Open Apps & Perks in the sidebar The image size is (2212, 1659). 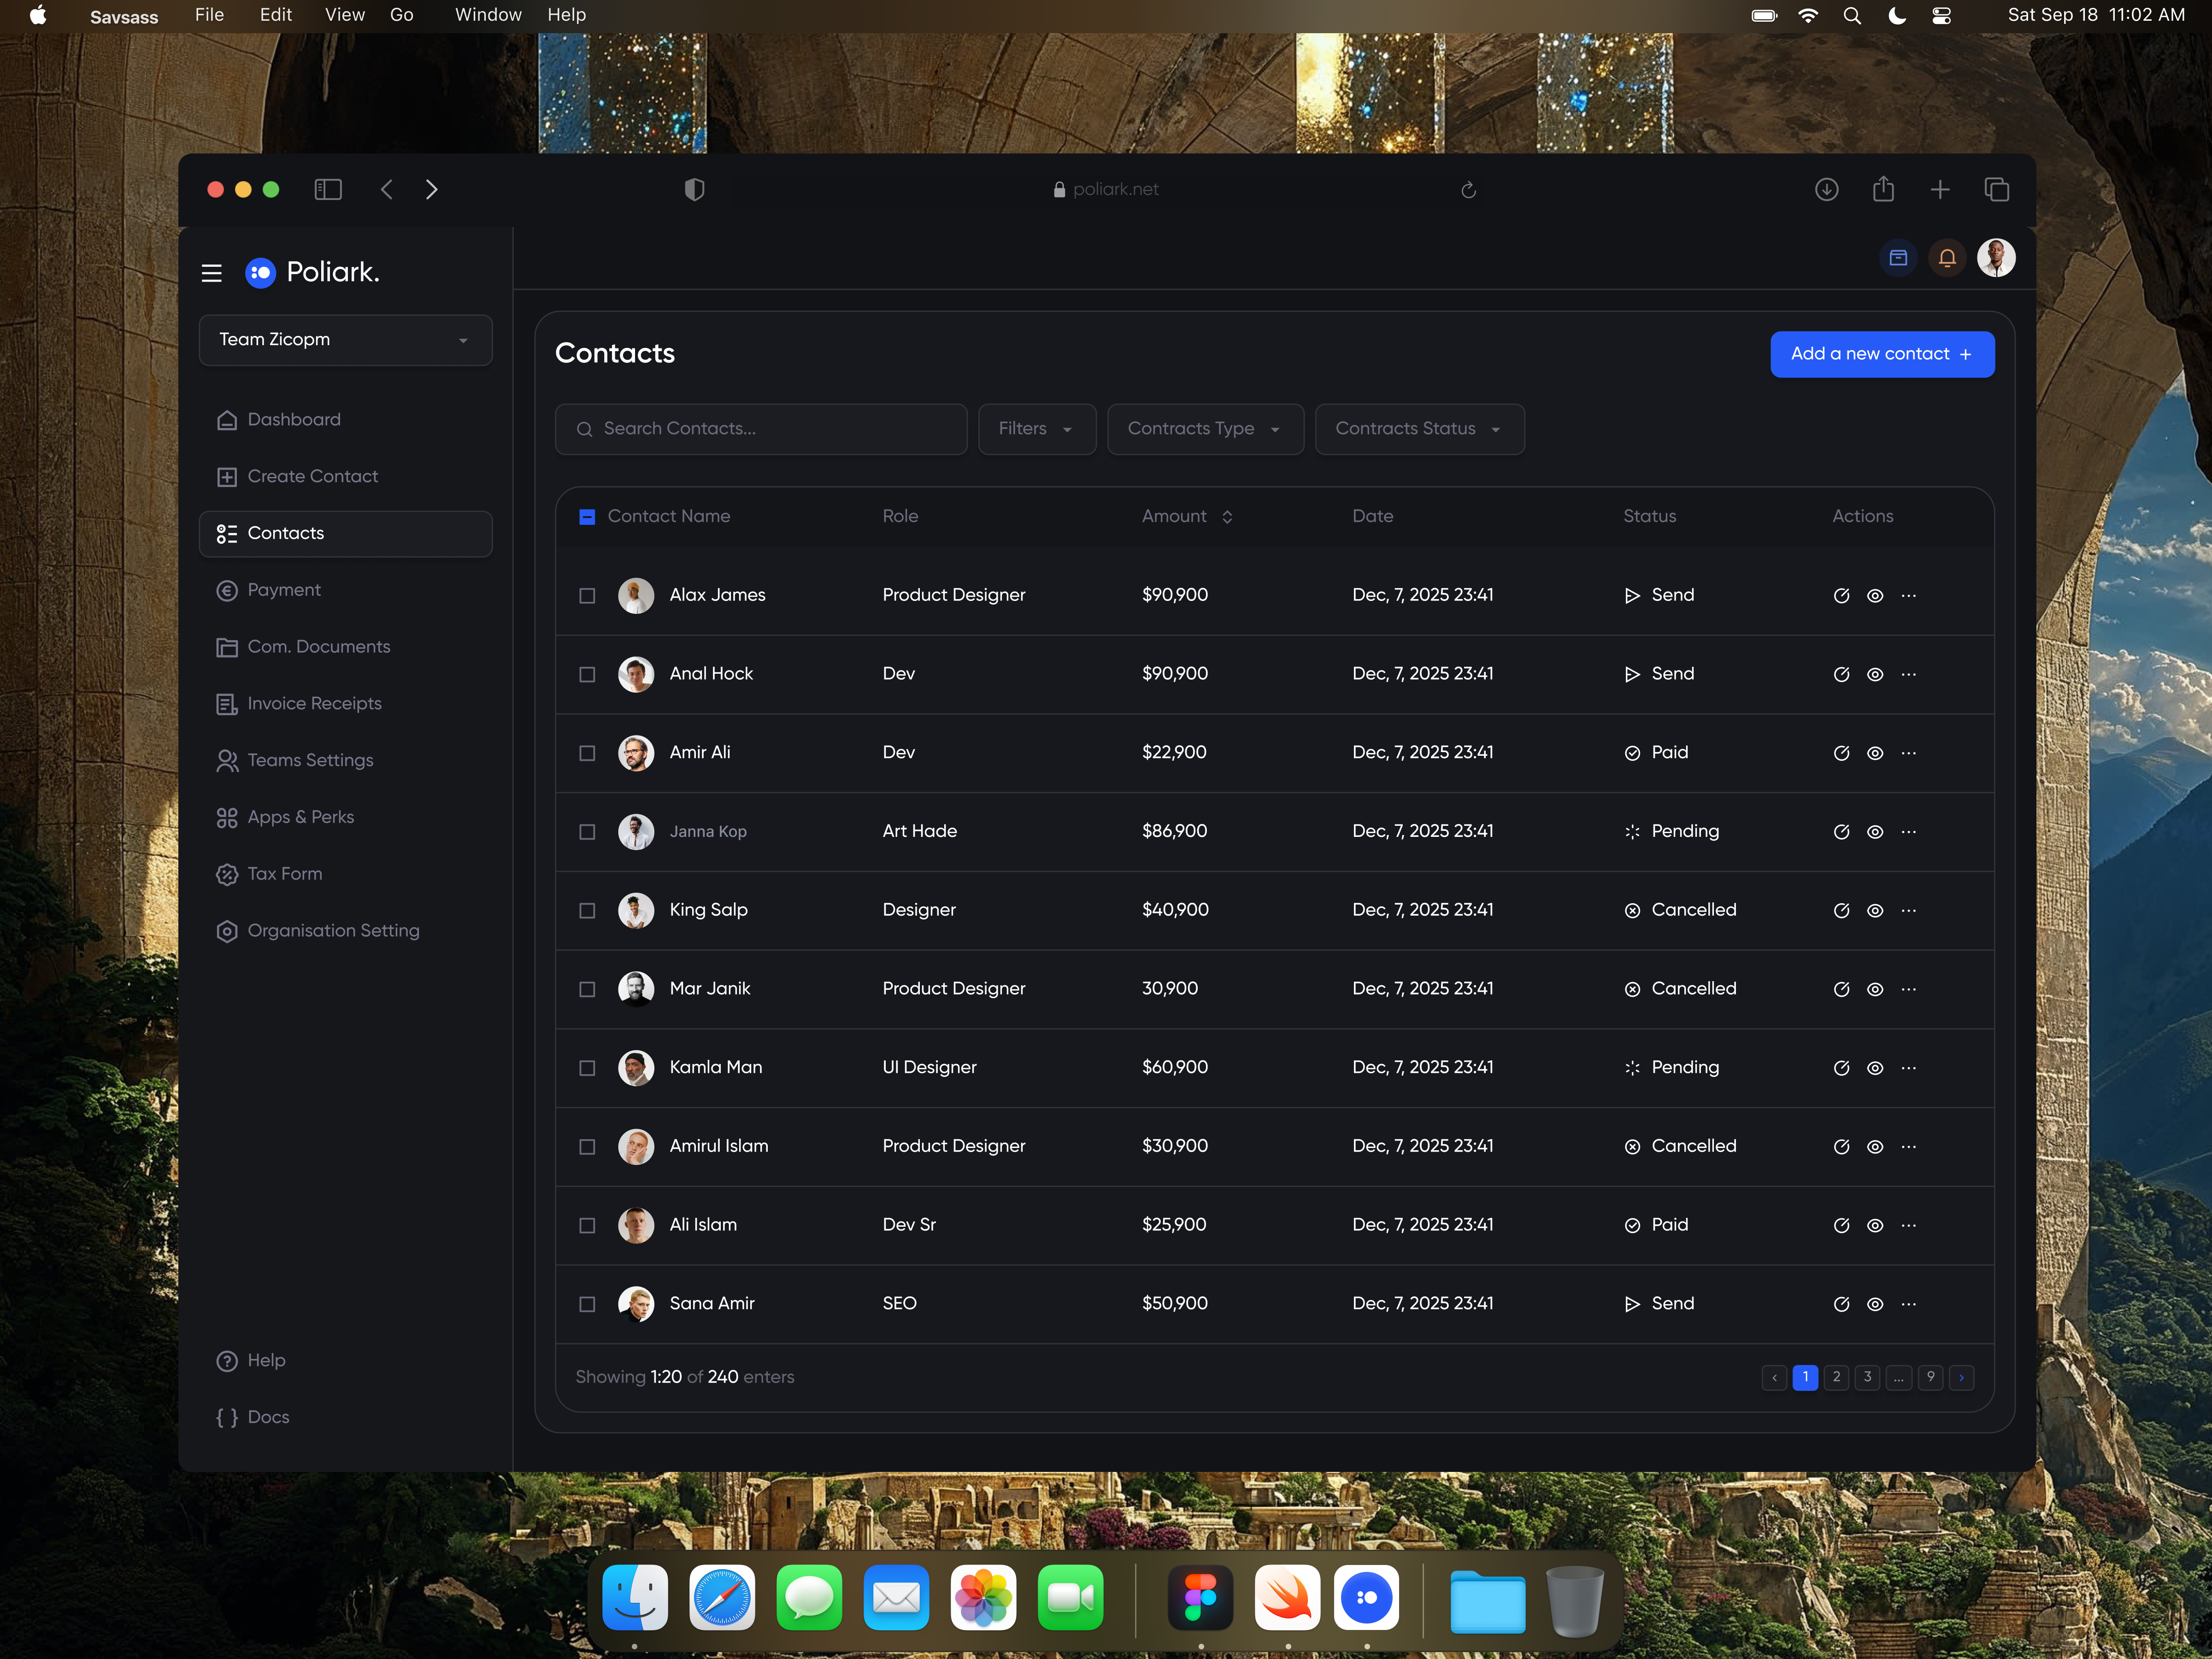(345, 818)
